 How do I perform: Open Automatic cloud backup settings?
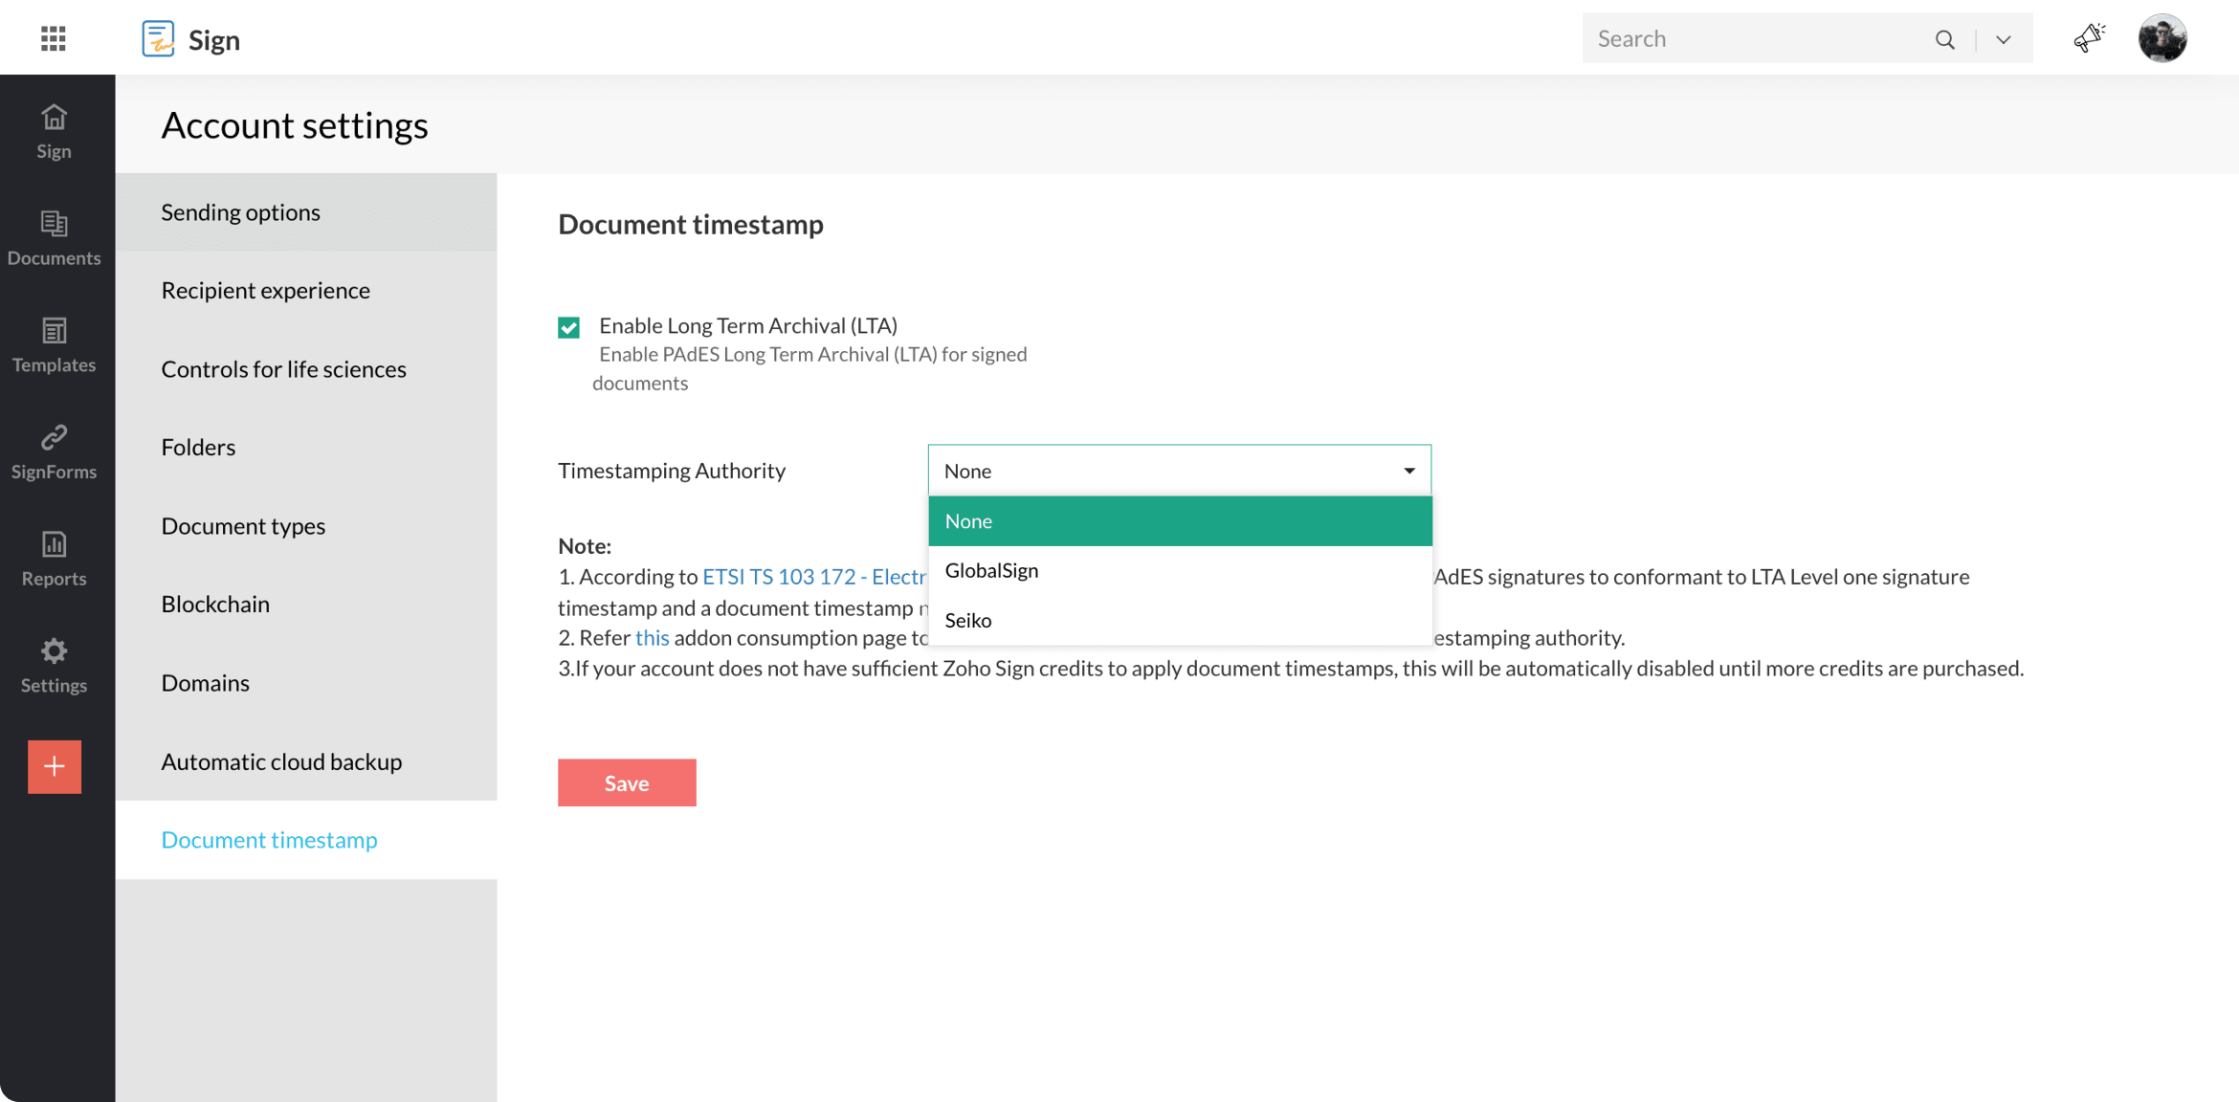point(306,761)
